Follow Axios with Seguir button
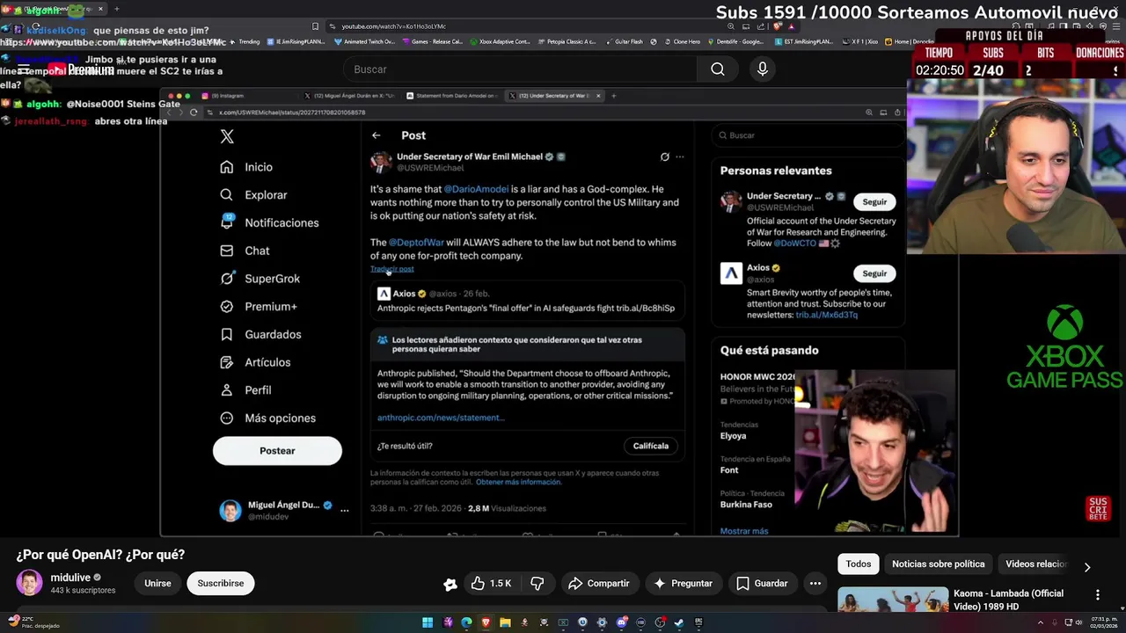The image size is (1126, 633). point(874,273)
